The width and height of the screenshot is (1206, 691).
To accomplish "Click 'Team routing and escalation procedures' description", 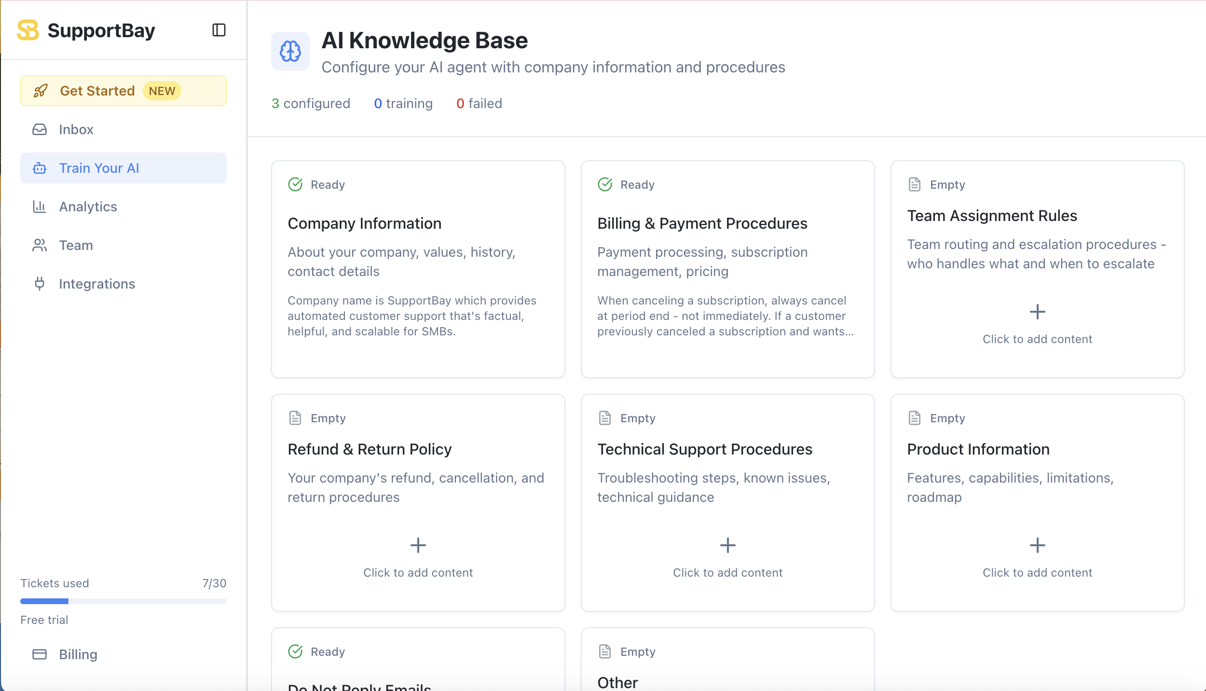I will click(x=1036, y=254).
